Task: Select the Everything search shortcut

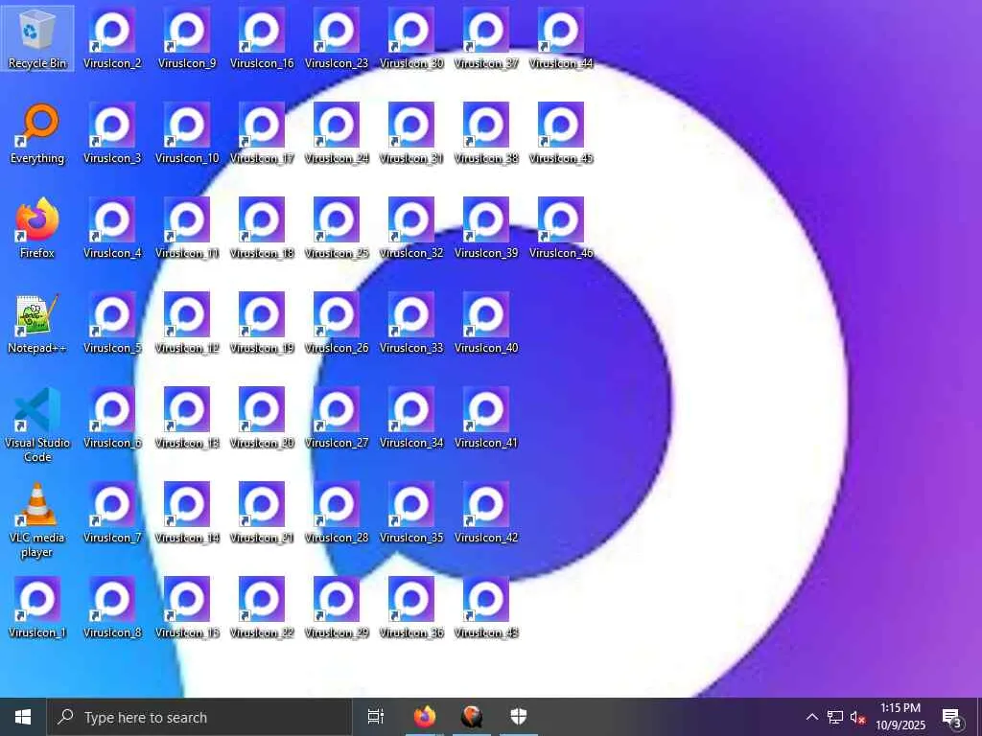Action: (37, 133)
